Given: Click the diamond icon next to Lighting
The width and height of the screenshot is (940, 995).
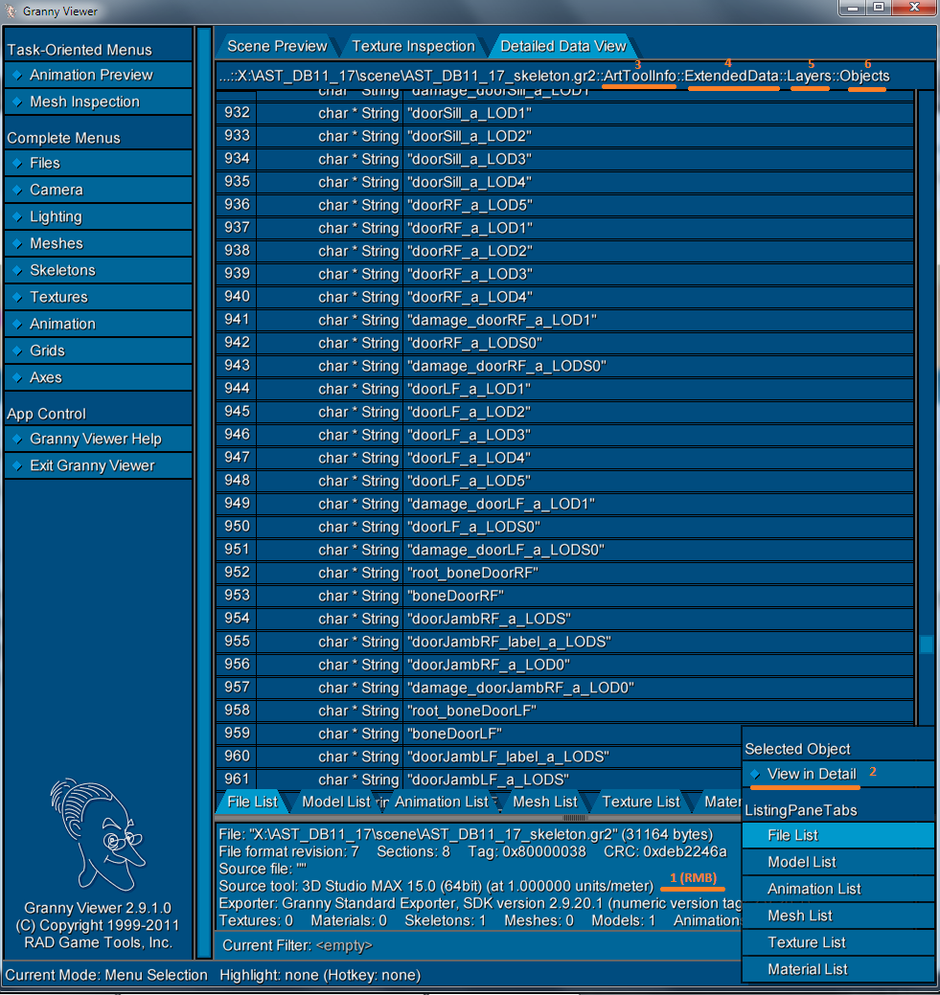Looking at the screenshot, I should coord(16,216).
